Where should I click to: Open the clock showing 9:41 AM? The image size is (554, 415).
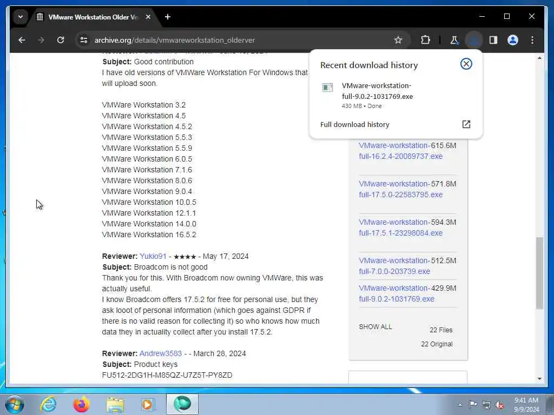coord(526,405)
